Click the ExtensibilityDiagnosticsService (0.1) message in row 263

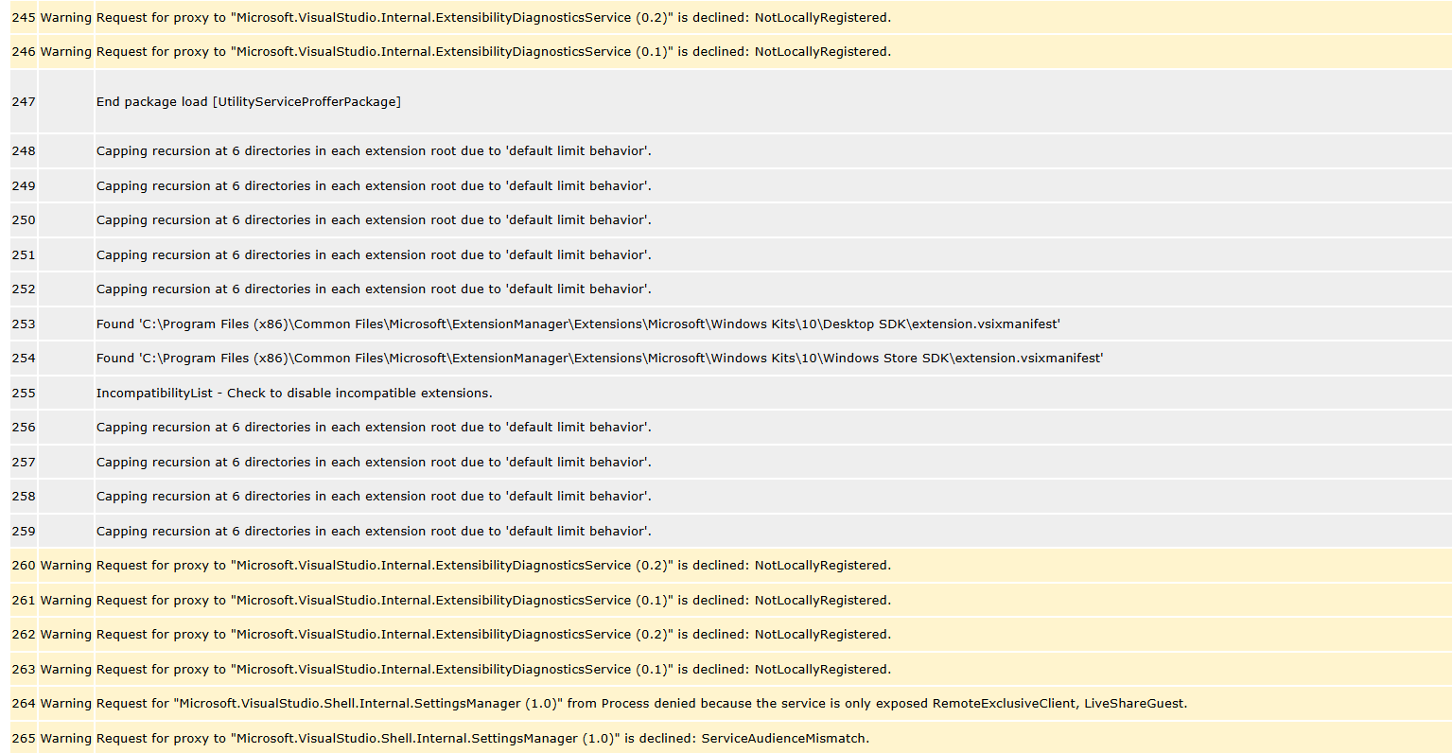494,670
